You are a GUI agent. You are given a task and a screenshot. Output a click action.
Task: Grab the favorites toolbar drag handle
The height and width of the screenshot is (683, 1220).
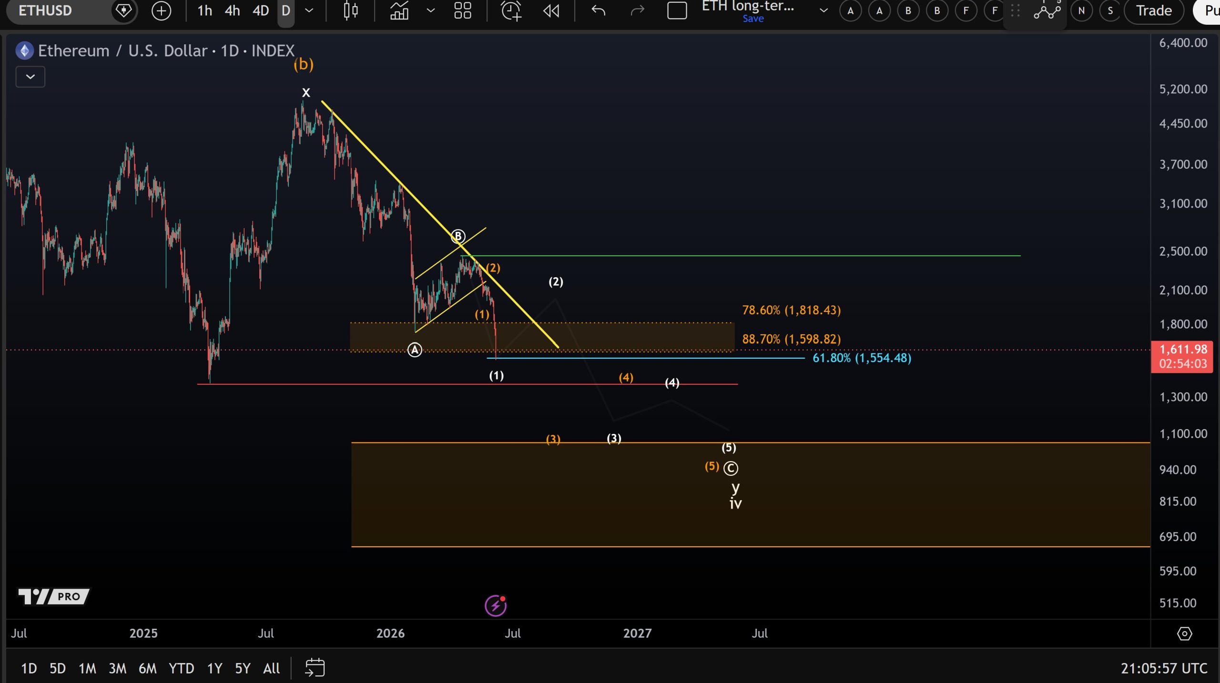coord(1016,10)
